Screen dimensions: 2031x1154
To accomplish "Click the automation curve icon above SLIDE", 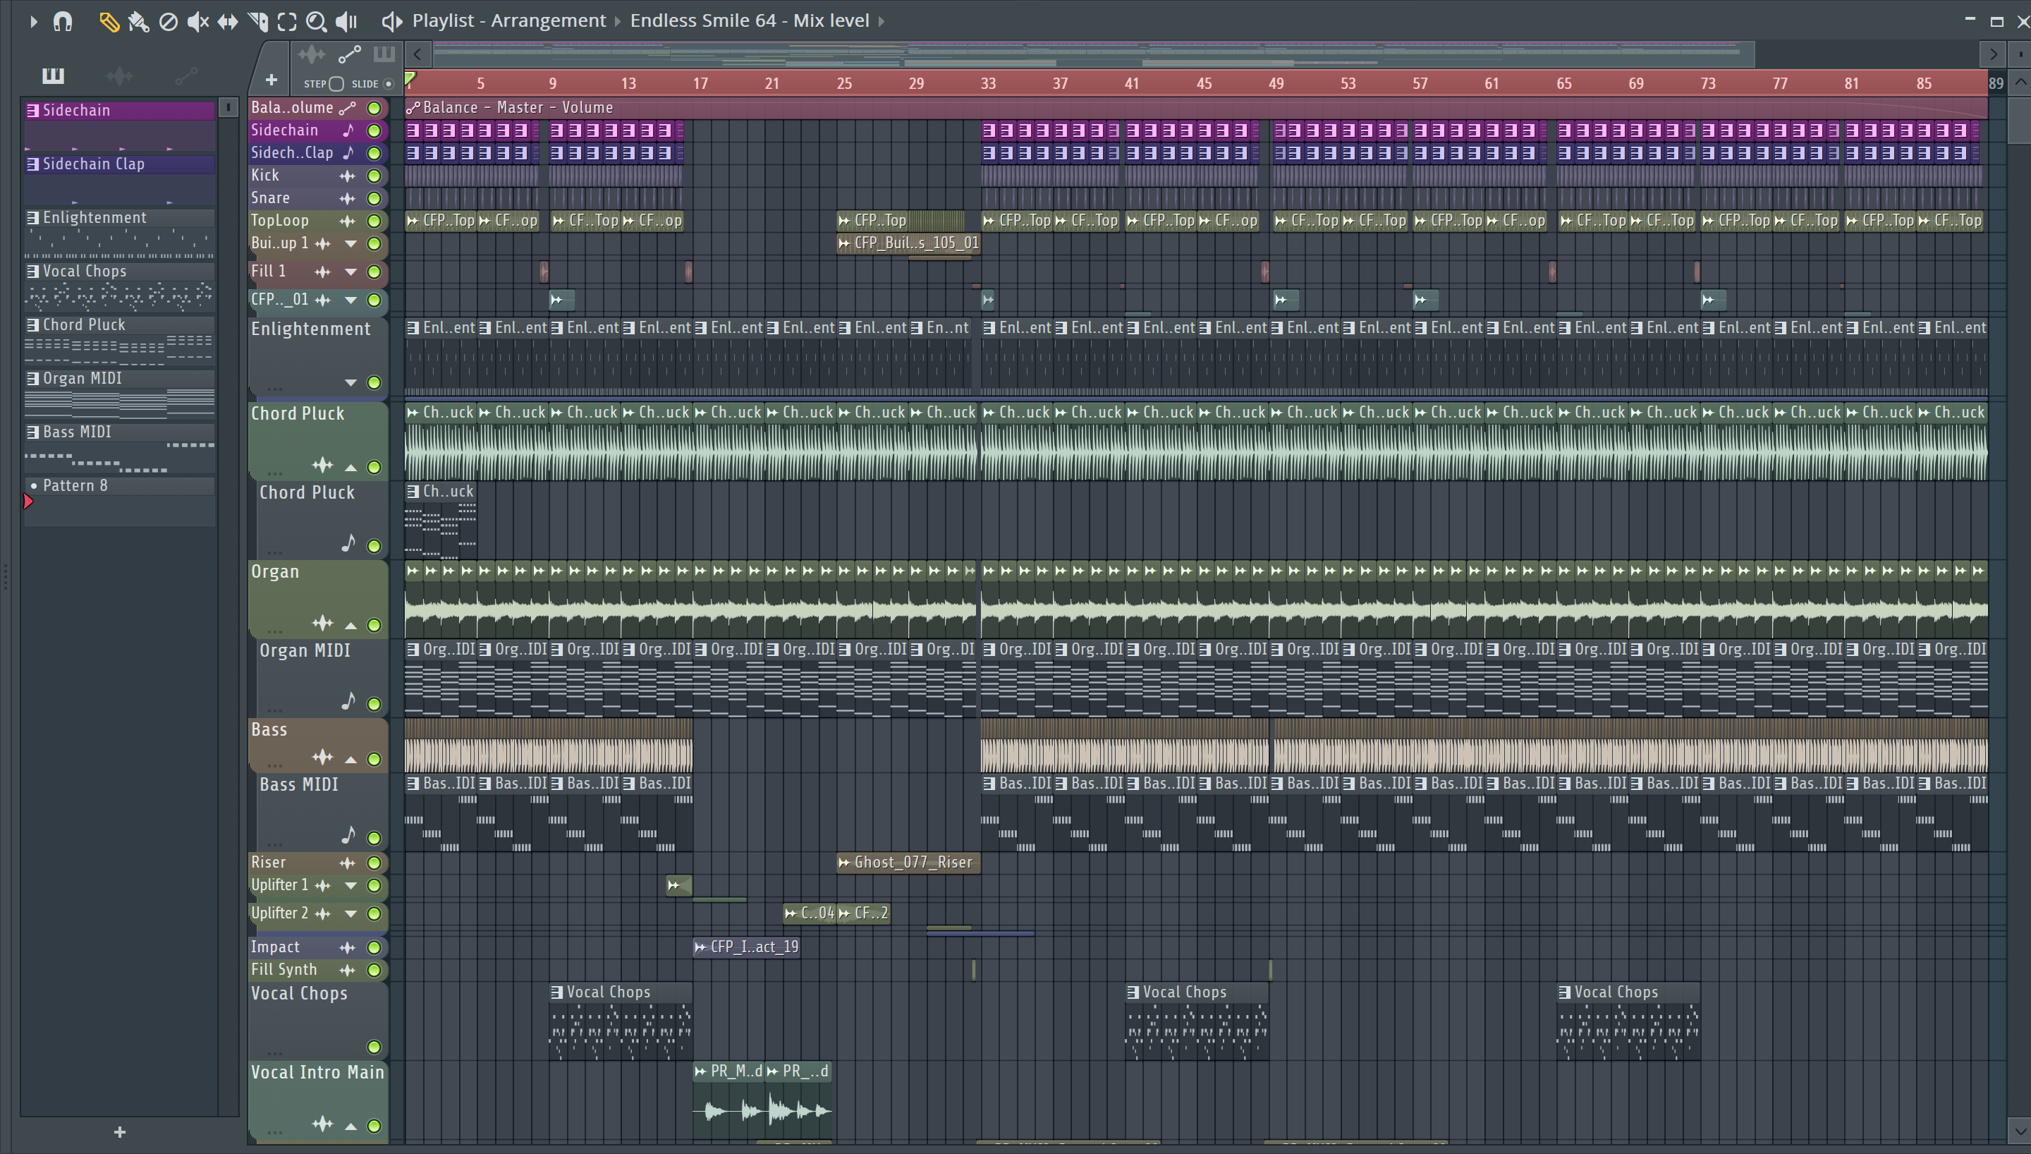I will [x=349, y=54].
